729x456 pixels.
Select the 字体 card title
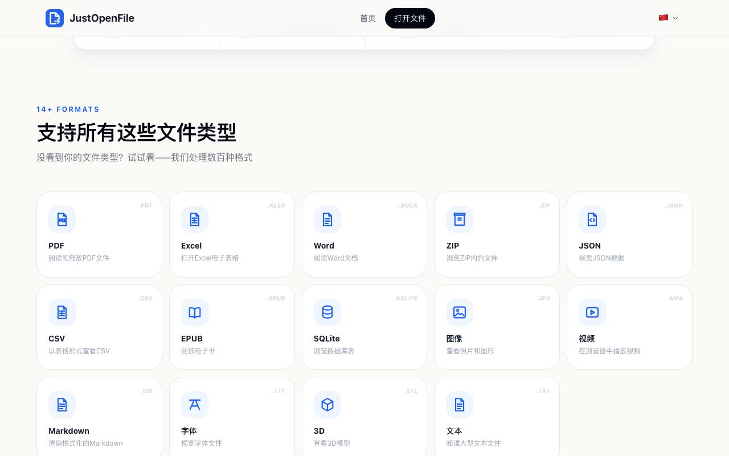(189, 431)
